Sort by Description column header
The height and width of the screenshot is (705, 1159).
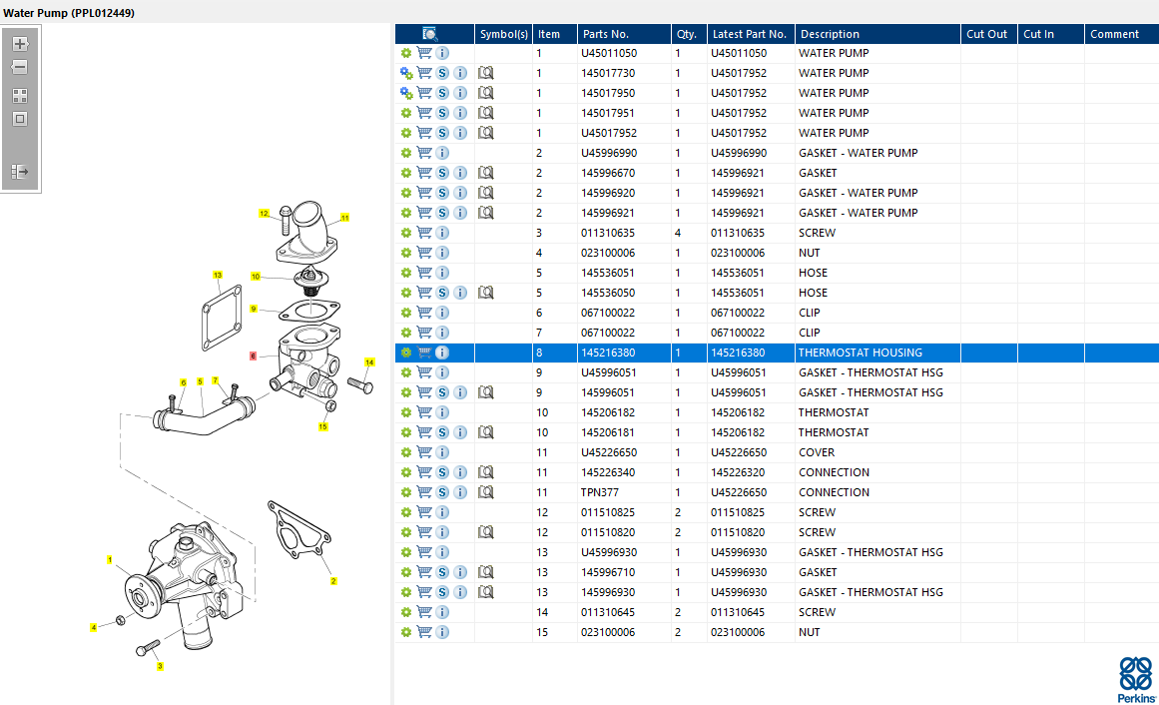pos(877,34)
